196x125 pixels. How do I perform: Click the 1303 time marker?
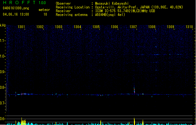pyautogui.click(x=59, y=27)
